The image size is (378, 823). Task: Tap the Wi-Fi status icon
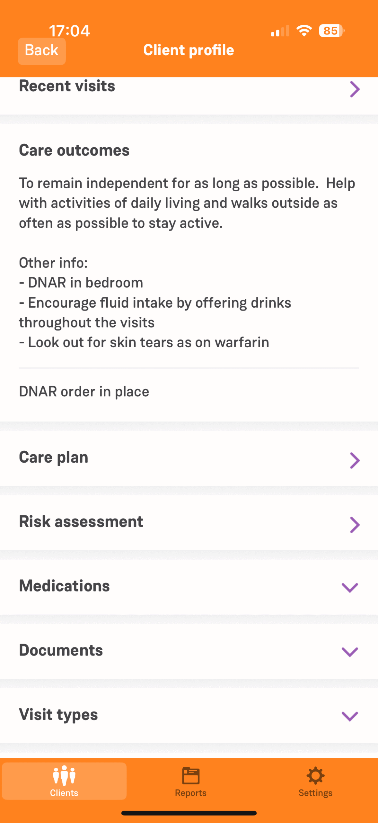pyautogui.click(x=304, y=31)
